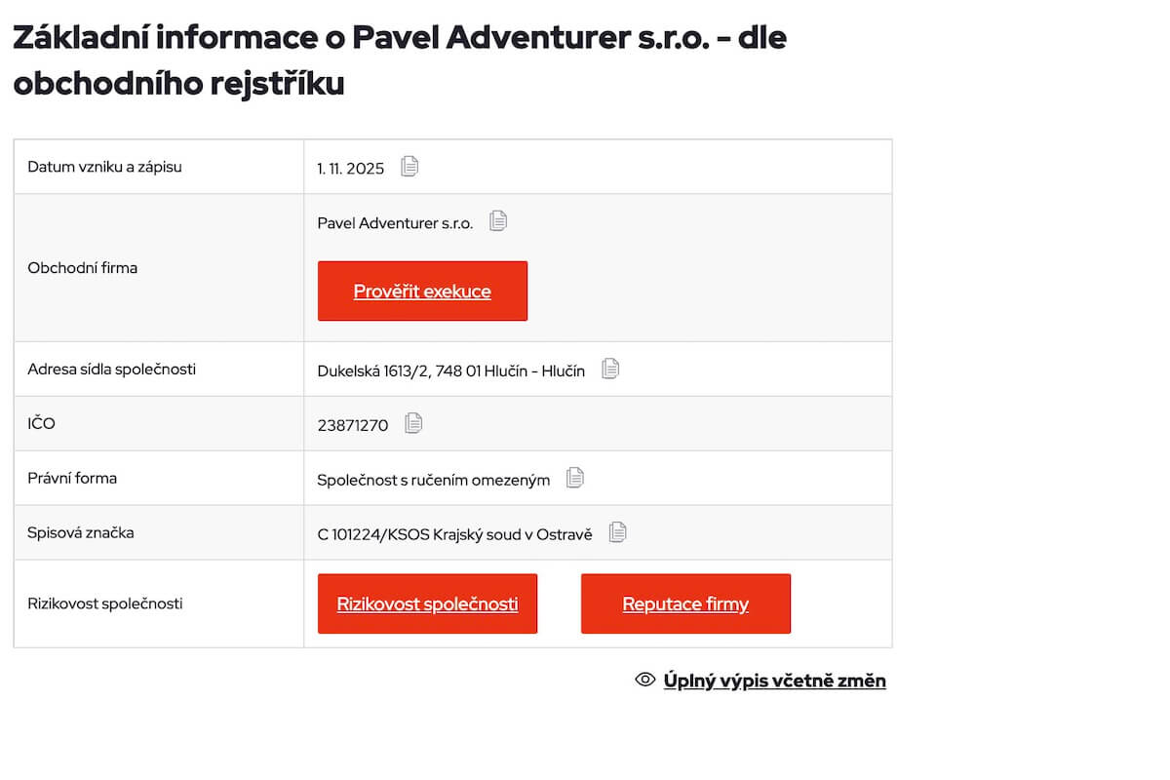
Task: Open Úplný výpis včetně změn link
Action: (774, 681)
